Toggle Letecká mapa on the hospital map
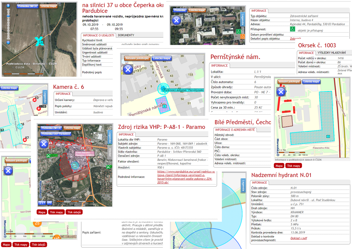Screen dimensions: 352x249 tap(197, 10)
